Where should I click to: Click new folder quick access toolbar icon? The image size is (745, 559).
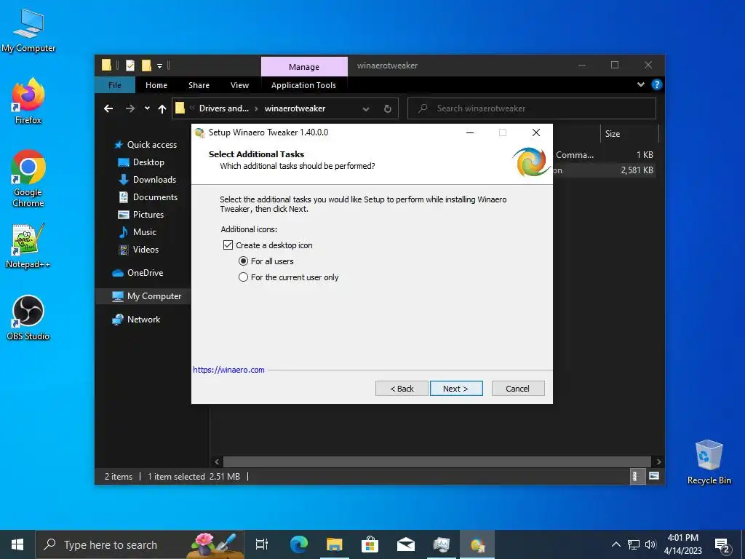[146, 65]
